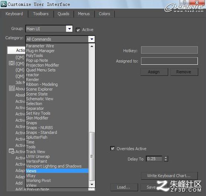Image resolution: width=206 pixels, height=196 pixels.
Task: Click Write Keyboard Chart button
Action: (169, 176)
